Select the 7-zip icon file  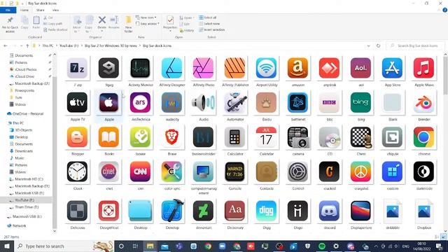point(77,71)
